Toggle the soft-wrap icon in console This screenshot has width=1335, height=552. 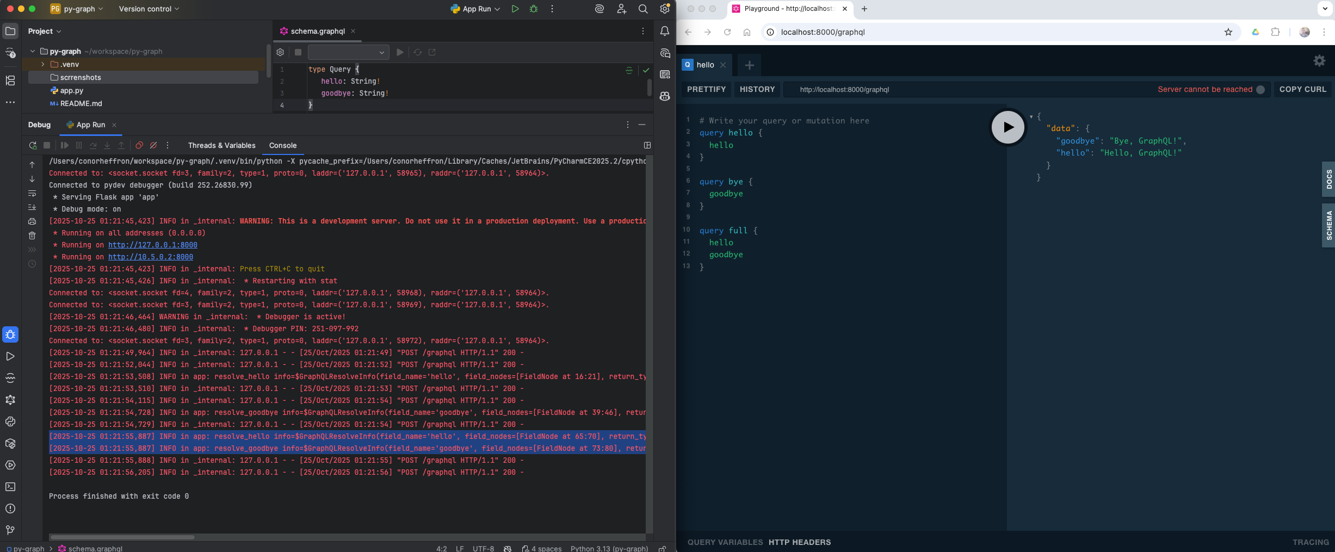32,194
